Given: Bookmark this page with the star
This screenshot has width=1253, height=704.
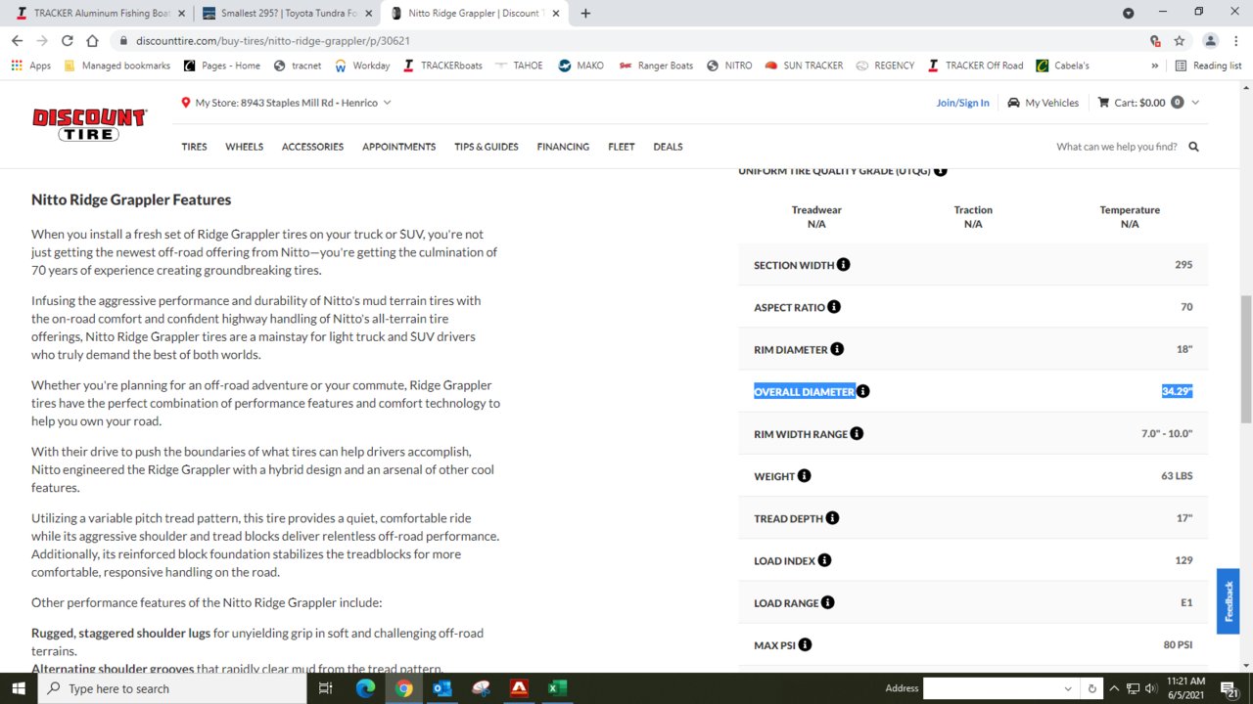Looking at the screenshot, I should tap(1180, 41).
